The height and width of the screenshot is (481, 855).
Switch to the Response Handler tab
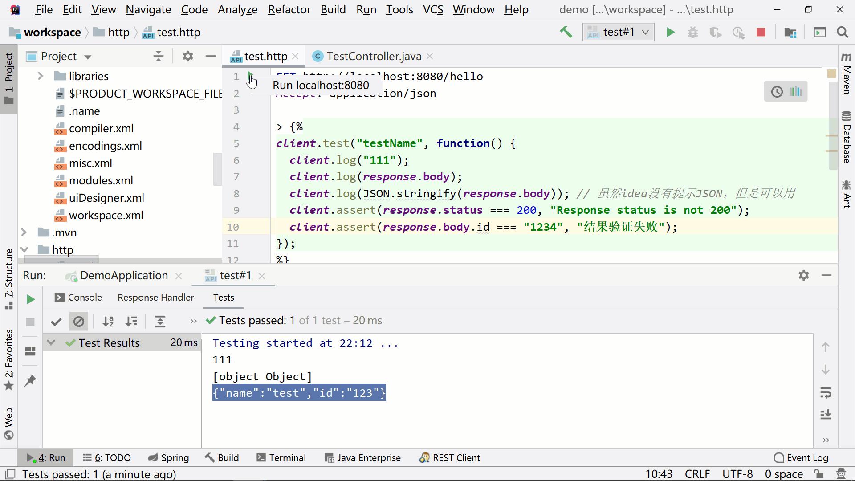coord(155,298)
